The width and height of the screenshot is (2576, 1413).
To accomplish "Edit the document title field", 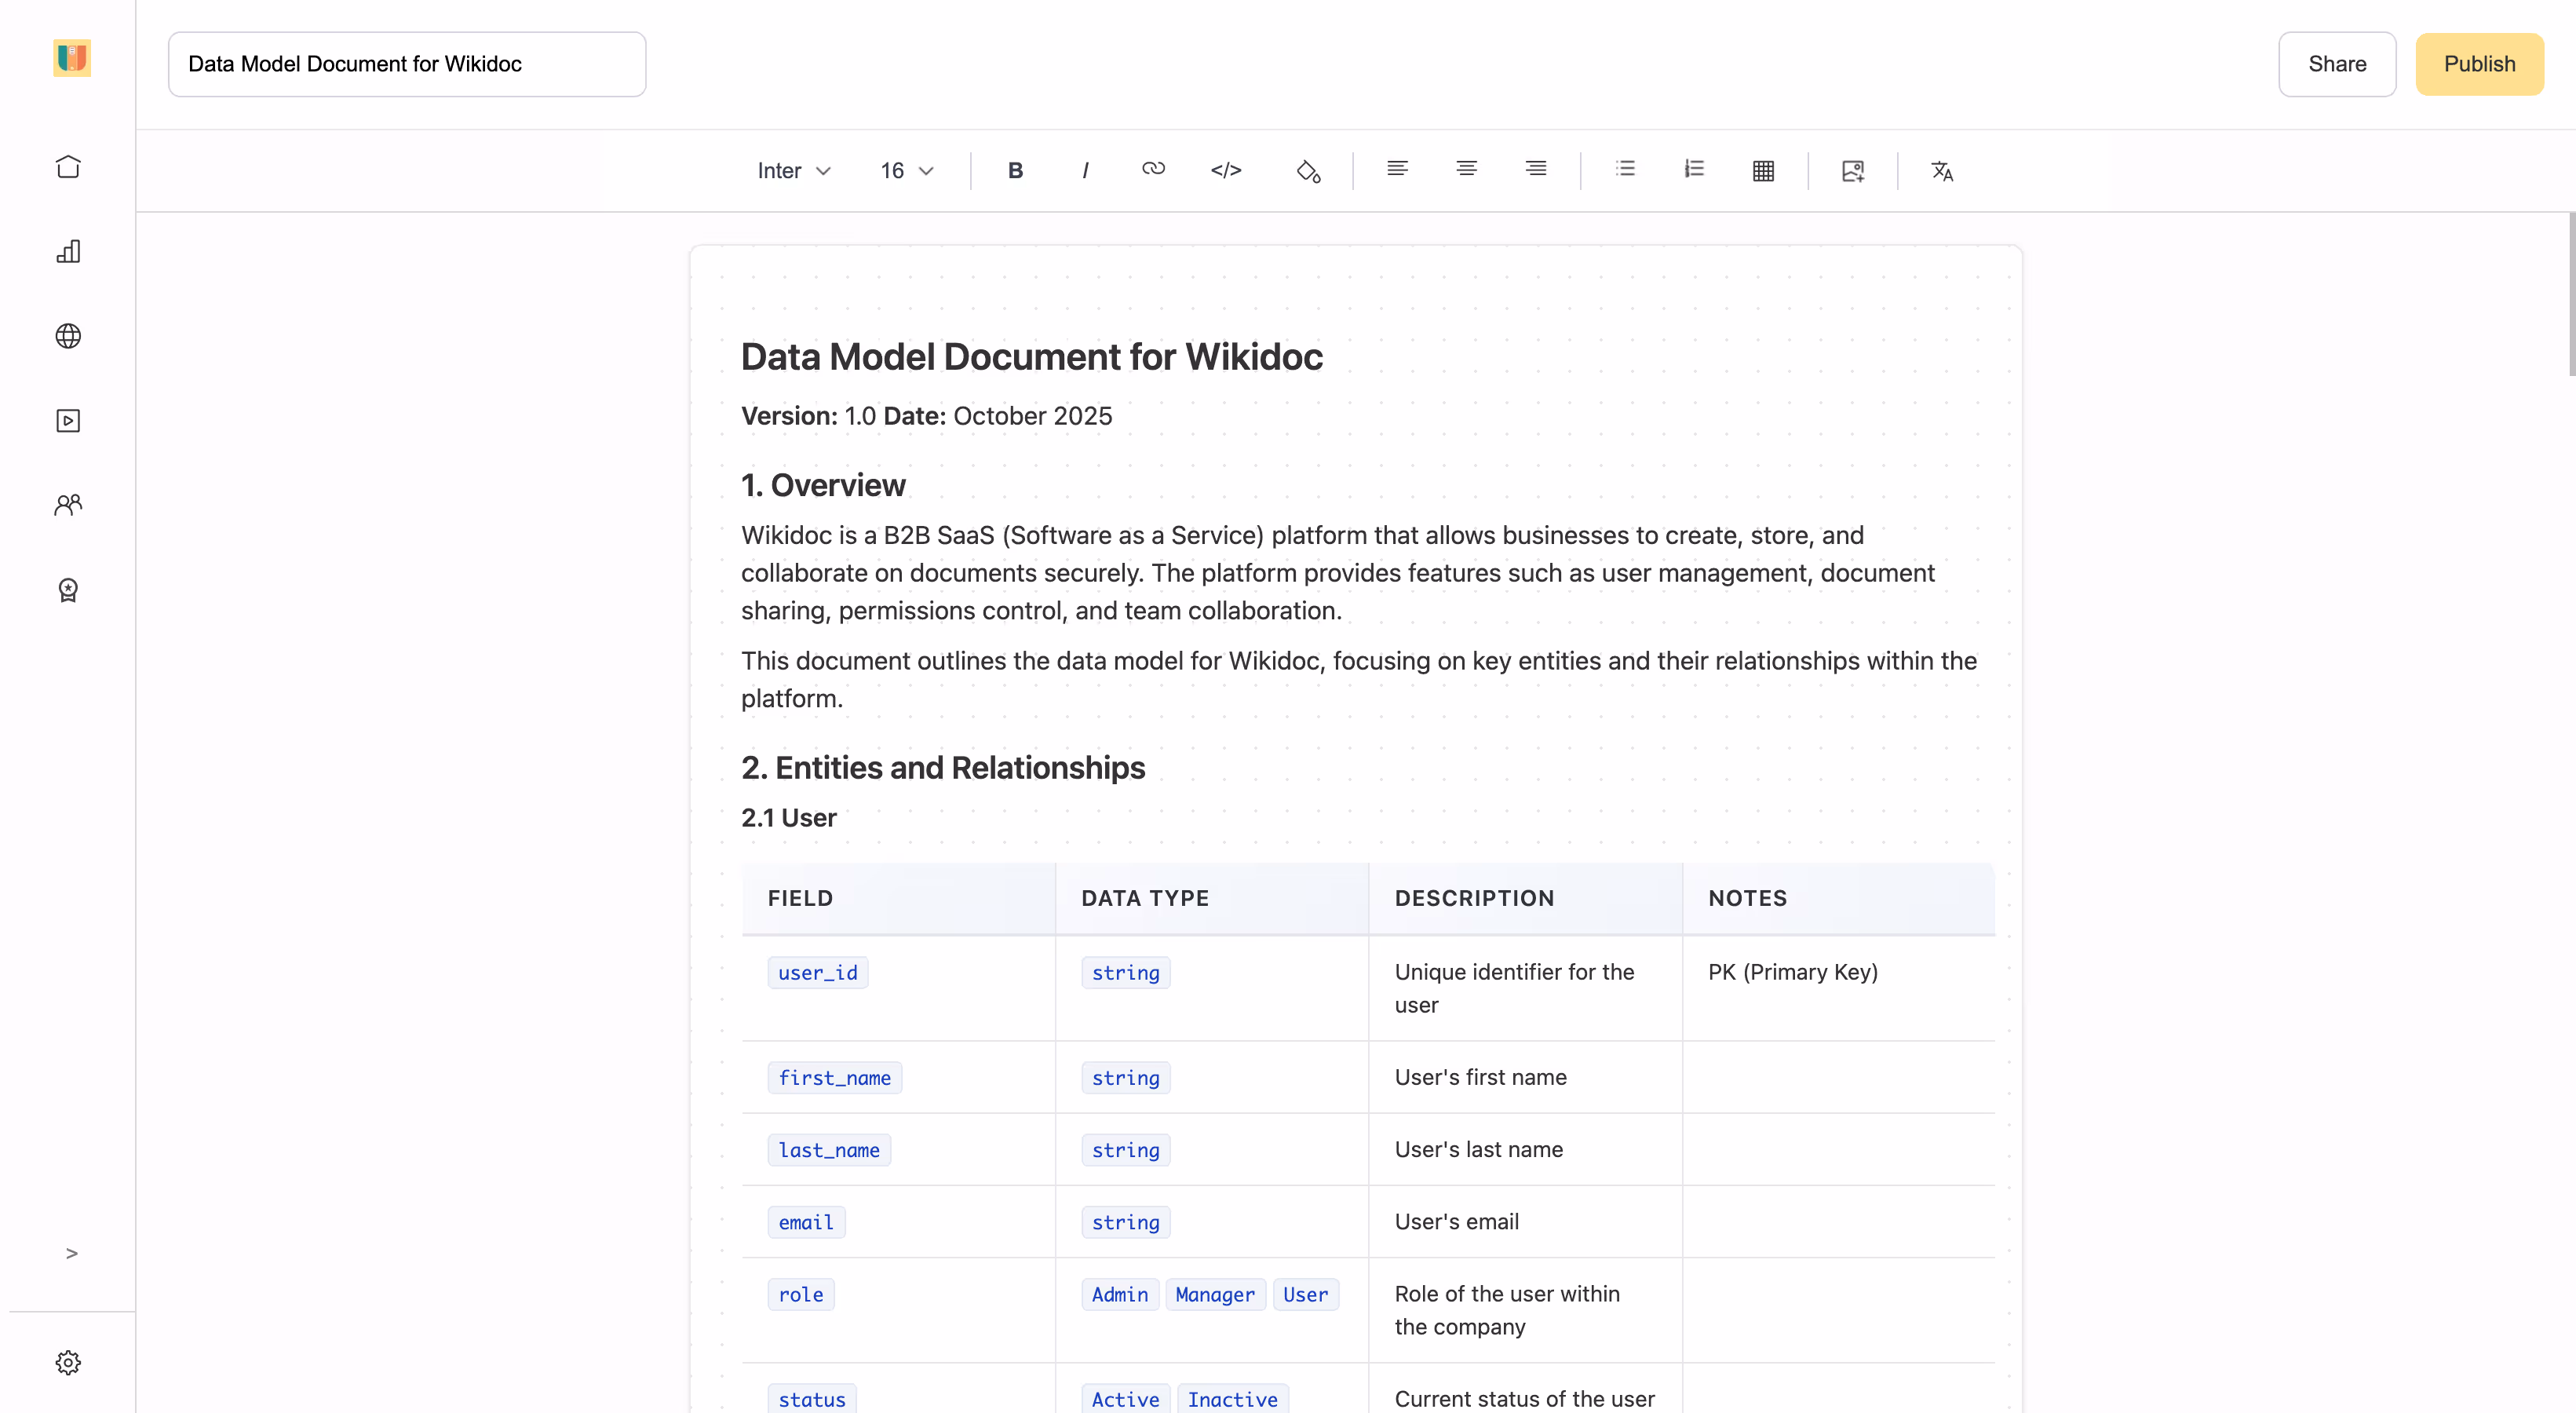I will [x=406, y=64].
